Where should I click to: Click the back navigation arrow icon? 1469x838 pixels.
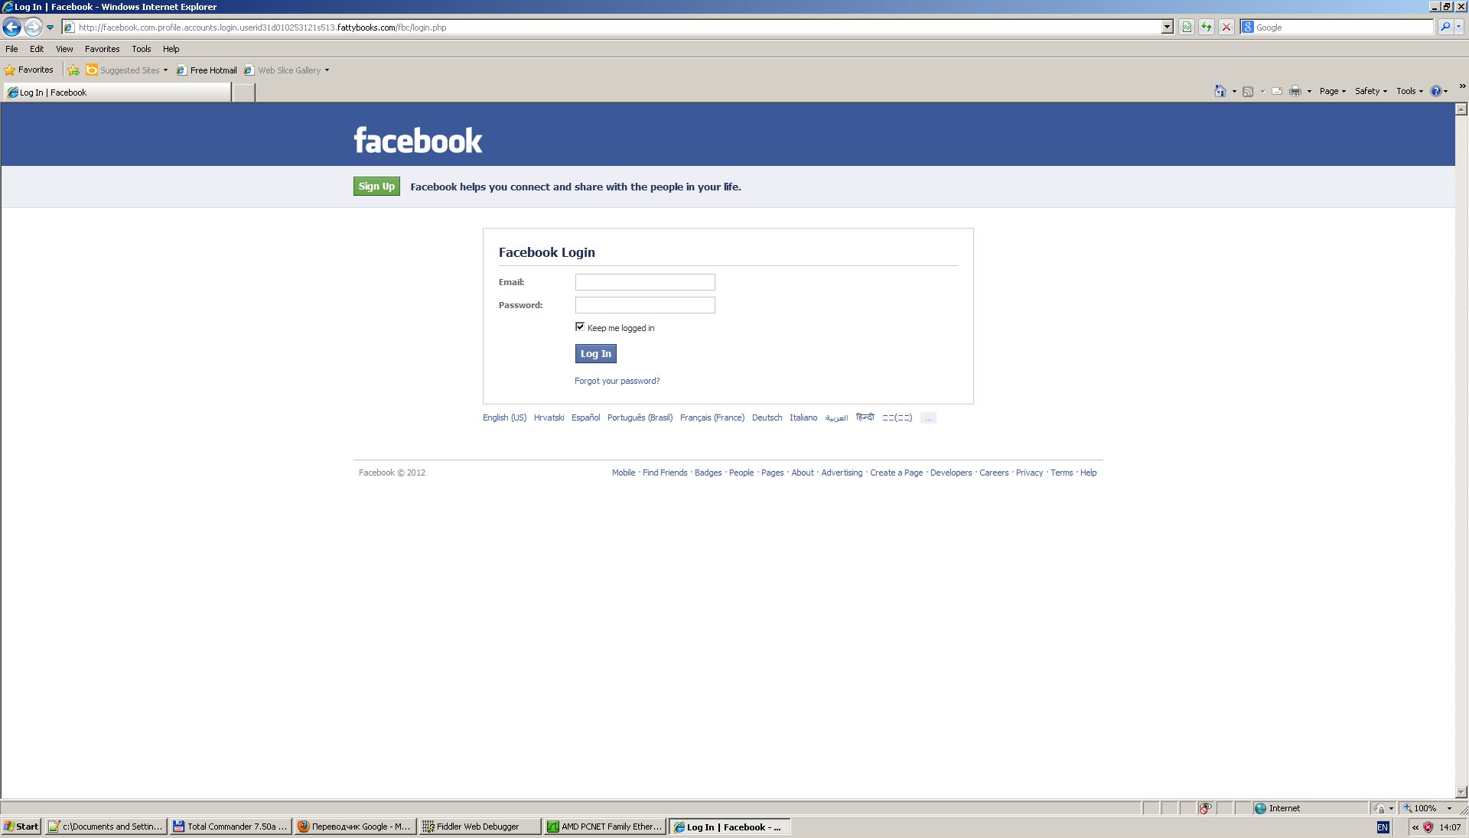(x=14, y=28)
